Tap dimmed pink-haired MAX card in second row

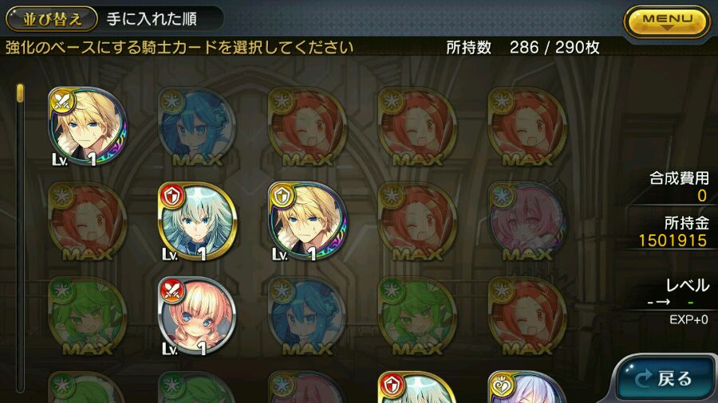pos(527,221)
